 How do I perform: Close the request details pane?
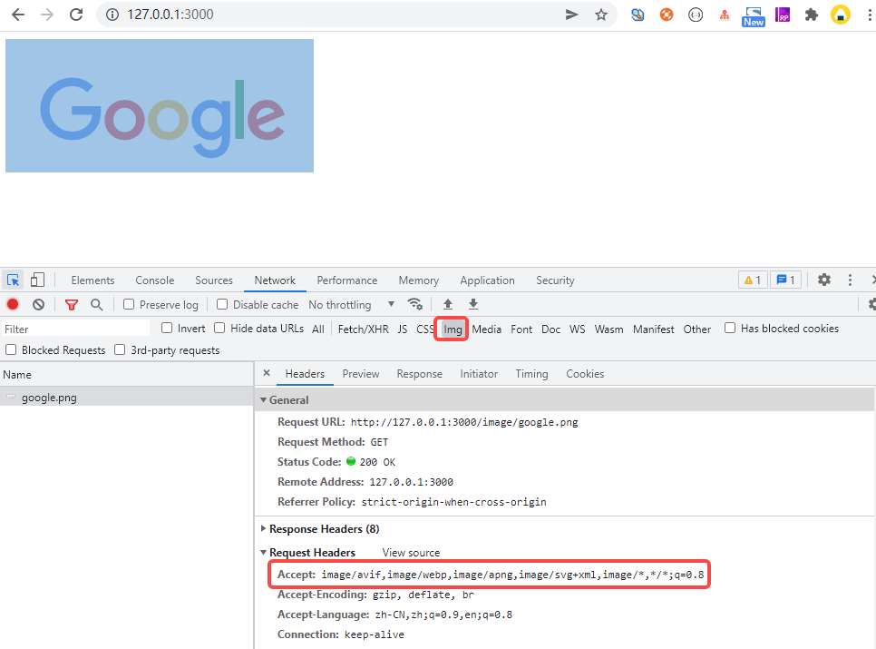(267, 373)
